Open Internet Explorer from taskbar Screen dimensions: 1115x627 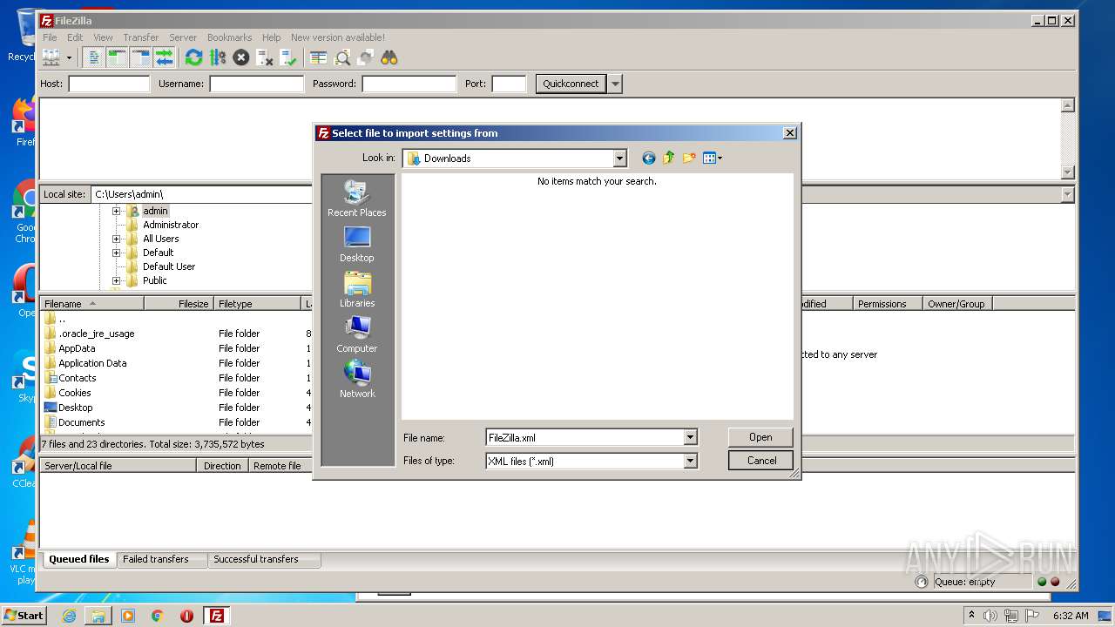pos(69,616)
